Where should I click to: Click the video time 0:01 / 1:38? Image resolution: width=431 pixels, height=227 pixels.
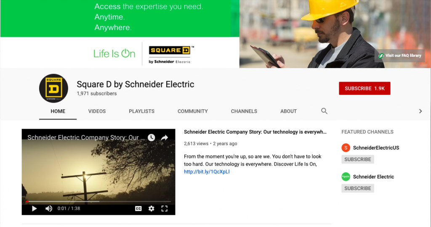coord(69,209)
